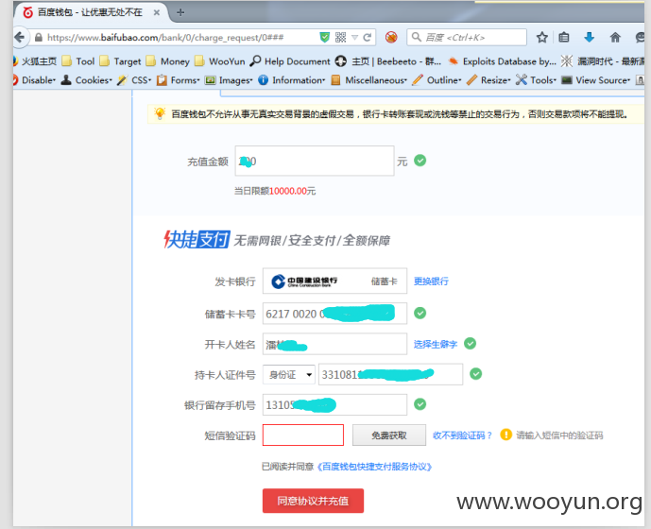The width and height of the screenshot is (651, 529).
Task: Open the Information developer toolbar menu
Action: pos(291,80)
